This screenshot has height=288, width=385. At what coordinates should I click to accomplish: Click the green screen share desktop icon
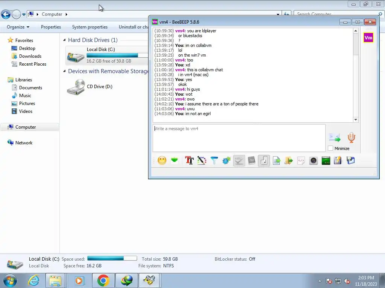click(x=326, y=160)
